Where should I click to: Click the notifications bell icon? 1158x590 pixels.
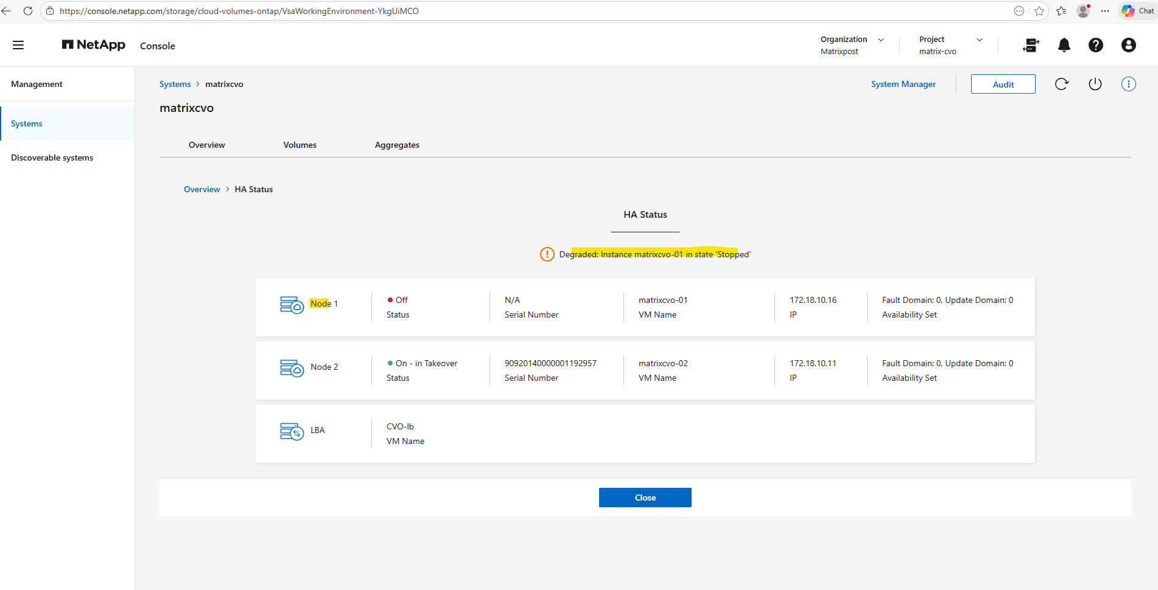tap(1064, 45)
